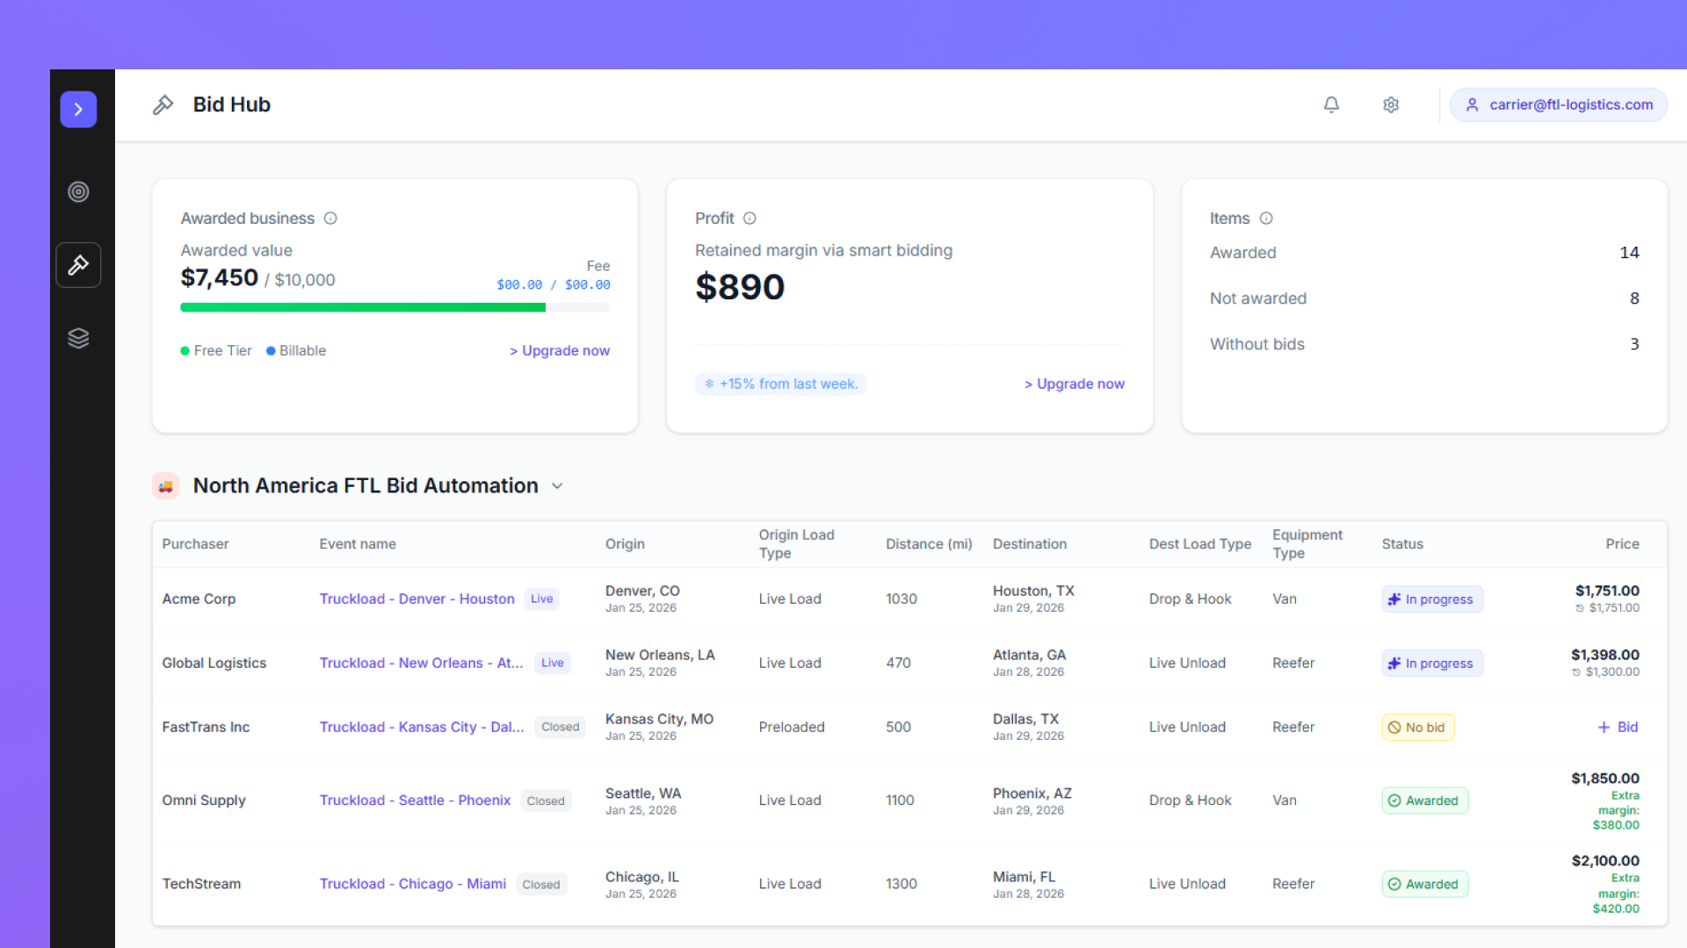Viewport: 1687px width, 948px height.
Task: Expand the sidebar with the chevron button
Action: point(78,110)
